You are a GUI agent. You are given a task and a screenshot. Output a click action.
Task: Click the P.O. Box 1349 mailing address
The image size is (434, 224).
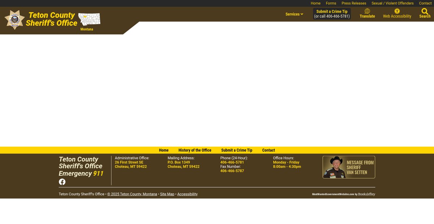(x=183, y=164)
